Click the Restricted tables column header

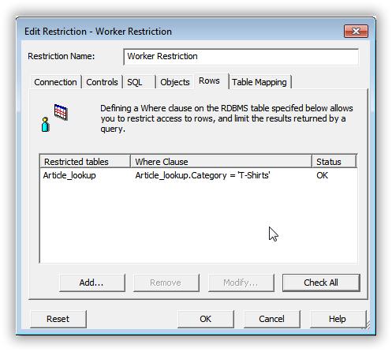85,162
